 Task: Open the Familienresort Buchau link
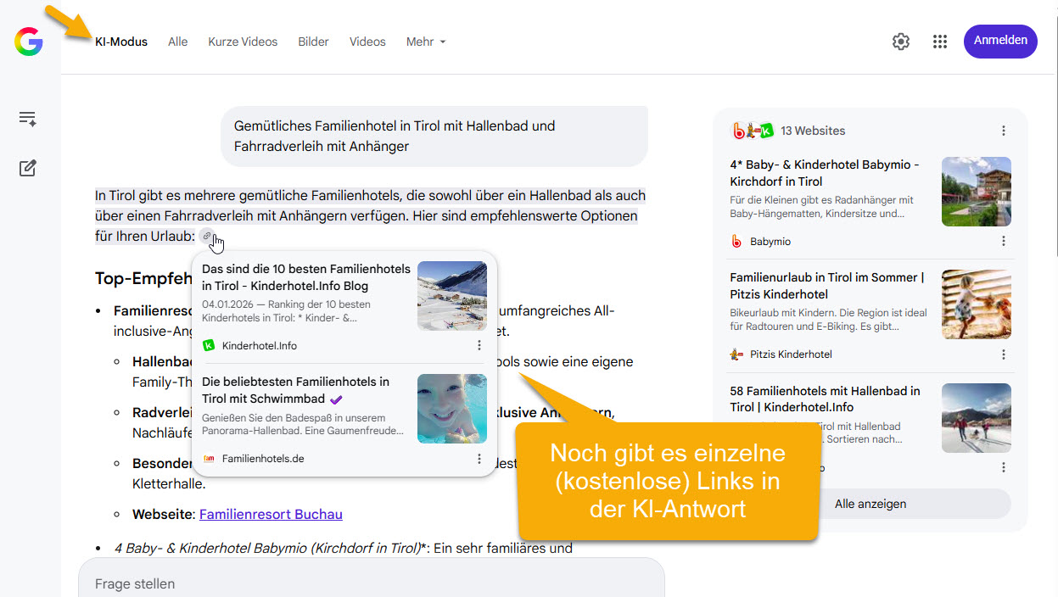point(271,514)
